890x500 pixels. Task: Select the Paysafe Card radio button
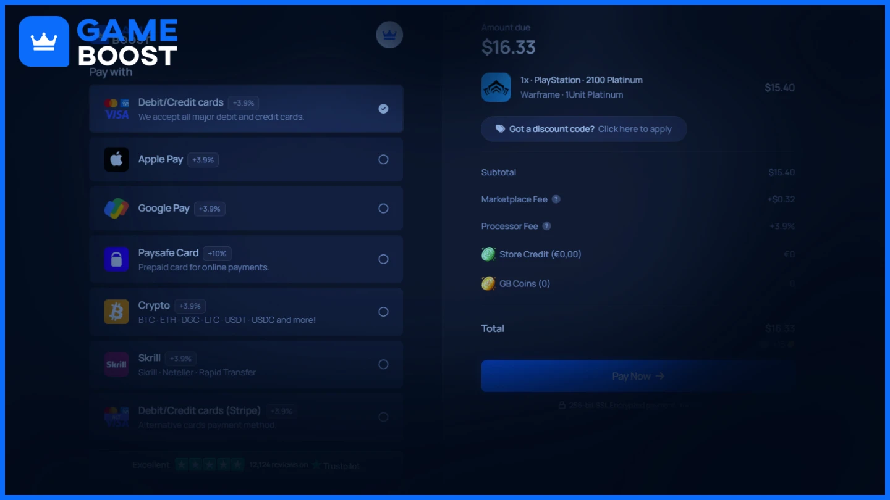pos(383,259)
